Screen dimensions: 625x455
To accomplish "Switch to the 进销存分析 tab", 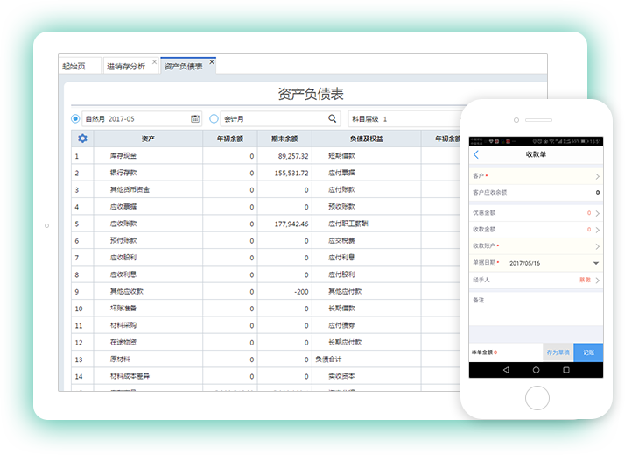I will coord(127,66).
